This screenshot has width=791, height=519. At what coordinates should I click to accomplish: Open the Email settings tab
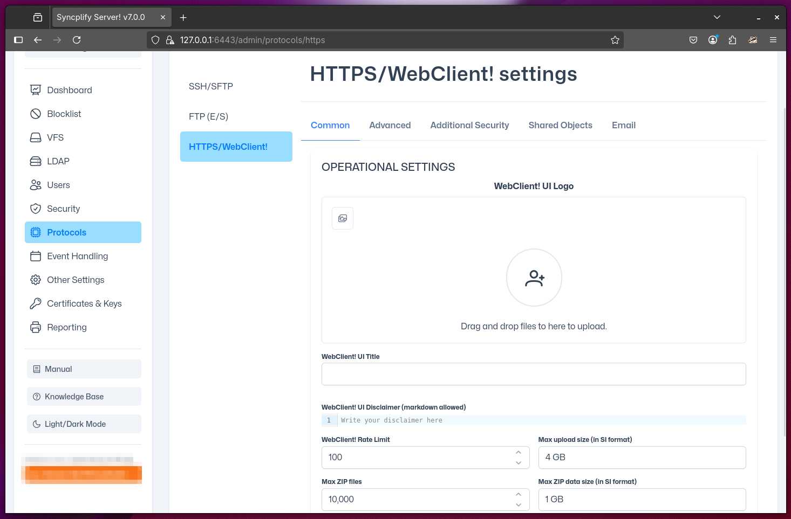[623, 125]
